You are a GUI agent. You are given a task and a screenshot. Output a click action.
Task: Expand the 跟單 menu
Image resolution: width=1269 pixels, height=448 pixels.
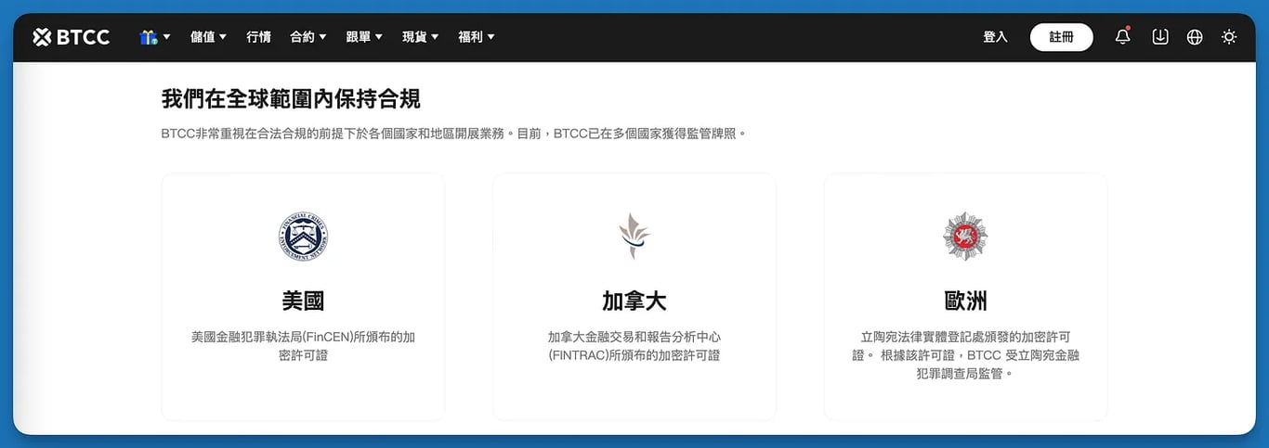click(x=364, y=37)
